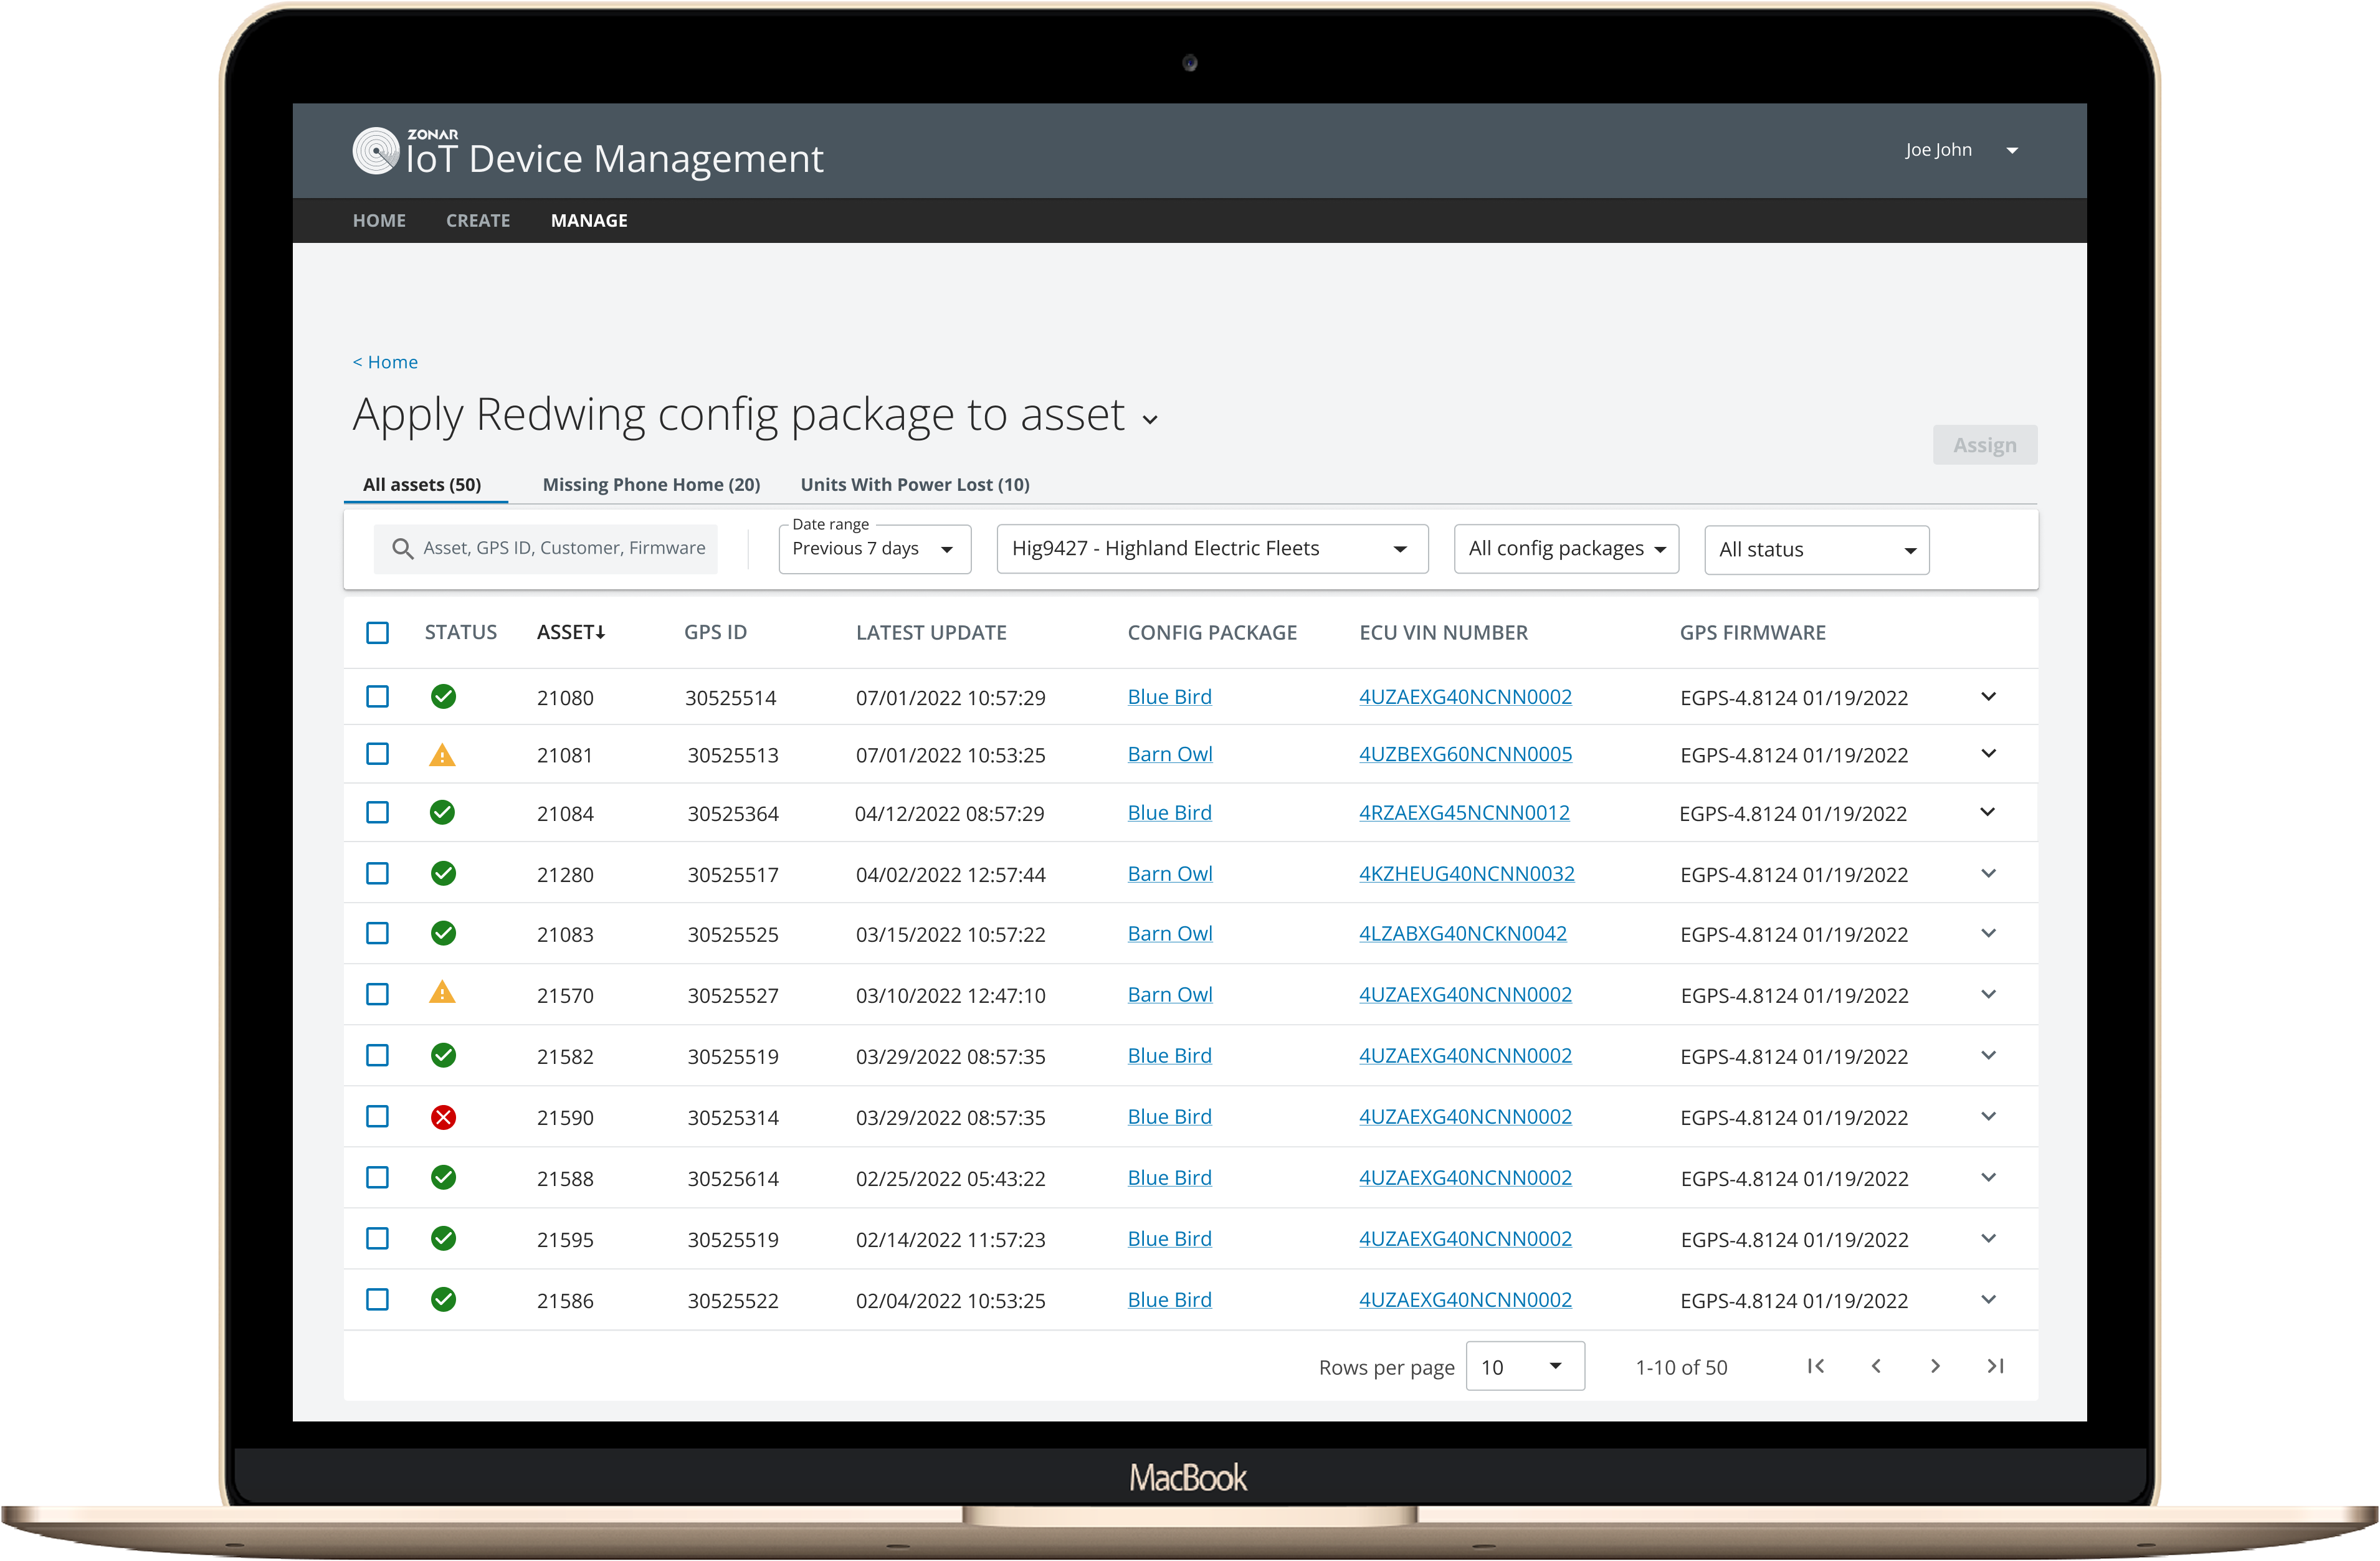Screen dimensions: 2380x1561
Task: Go back via the Home breadcrumb link
Action: pos(385,362)
